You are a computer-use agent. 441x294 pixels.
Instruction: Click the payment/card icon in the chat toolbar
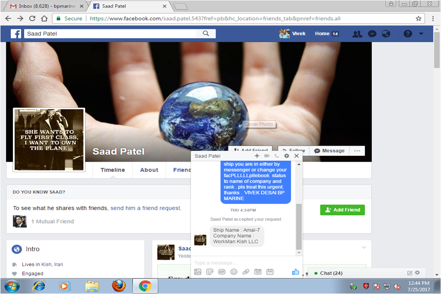coord(270,272)
